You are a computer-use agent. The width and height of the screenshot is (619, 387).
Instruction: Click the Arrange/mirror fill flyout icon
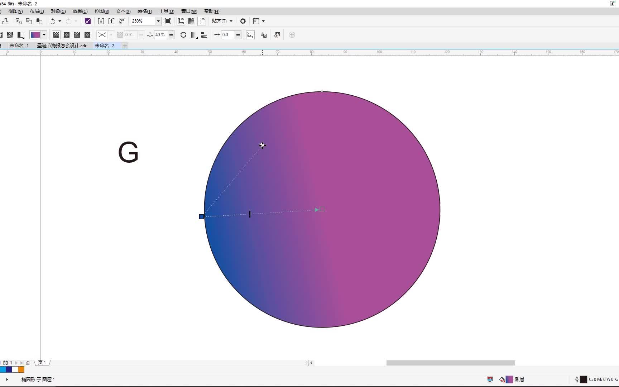coord(194,35)
